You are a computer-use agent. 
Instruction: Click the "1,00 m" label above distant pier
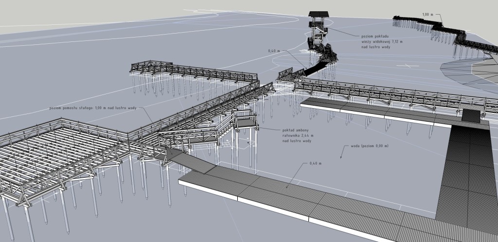pos(428,15)
